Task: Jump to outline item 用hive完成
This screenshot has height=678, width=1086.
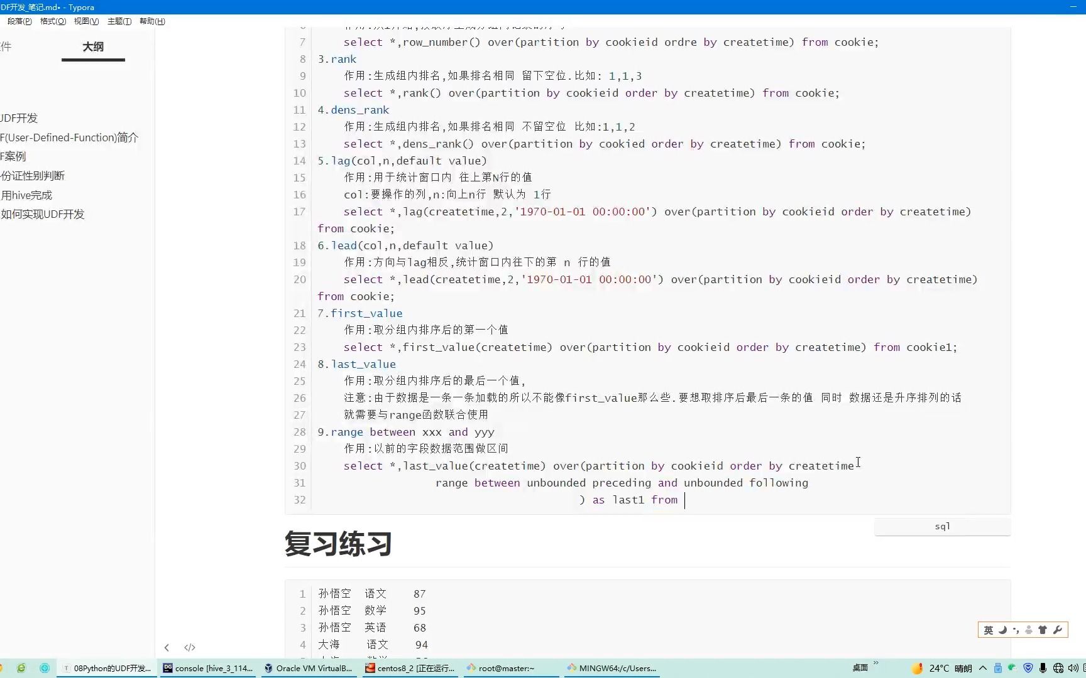Action: [x=26, y=195]
